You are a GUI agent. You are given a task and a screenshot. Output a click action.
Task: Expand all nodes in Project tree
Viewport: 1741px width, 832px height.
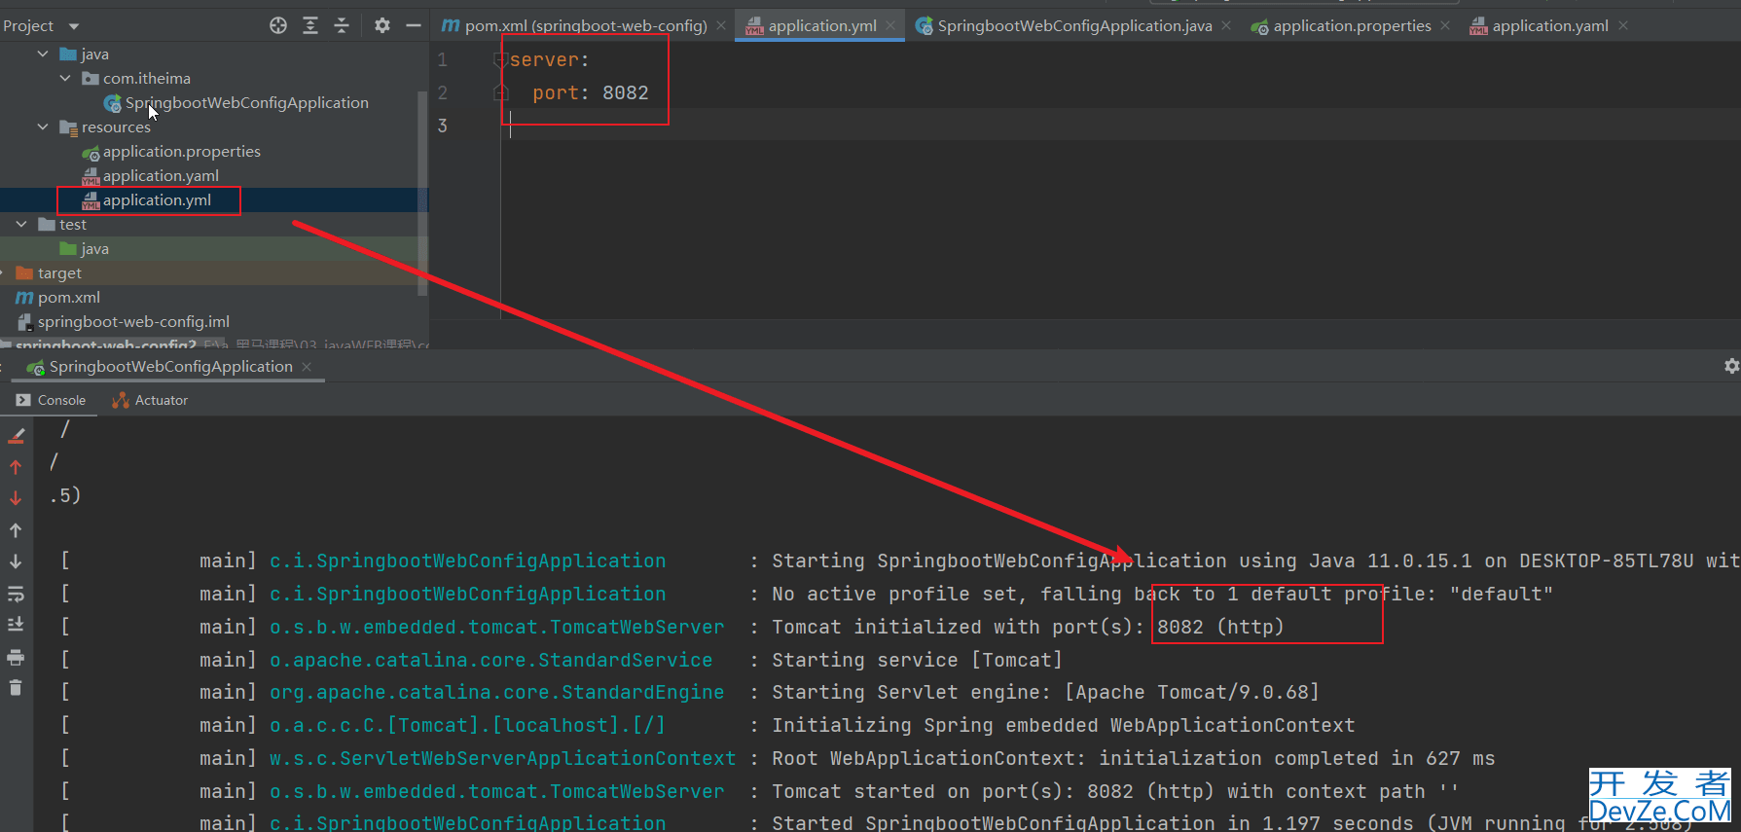point(310,25)
